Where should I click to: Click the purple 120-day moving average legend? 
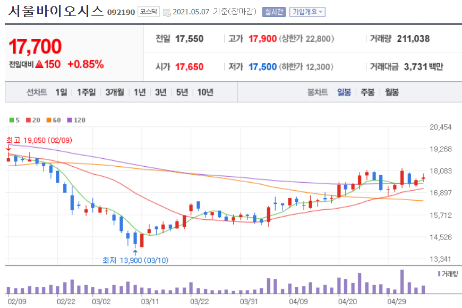(76, 120)
